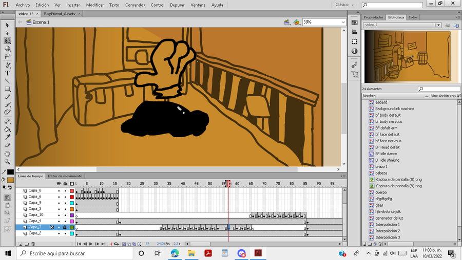This screenshot has height=260, width=462.
Task: Select the Bone tool
Action: coord(7,121)
